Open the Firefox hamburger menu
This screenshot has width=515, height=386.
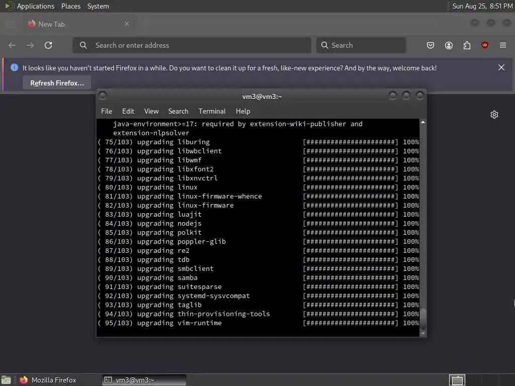point(503,45)
